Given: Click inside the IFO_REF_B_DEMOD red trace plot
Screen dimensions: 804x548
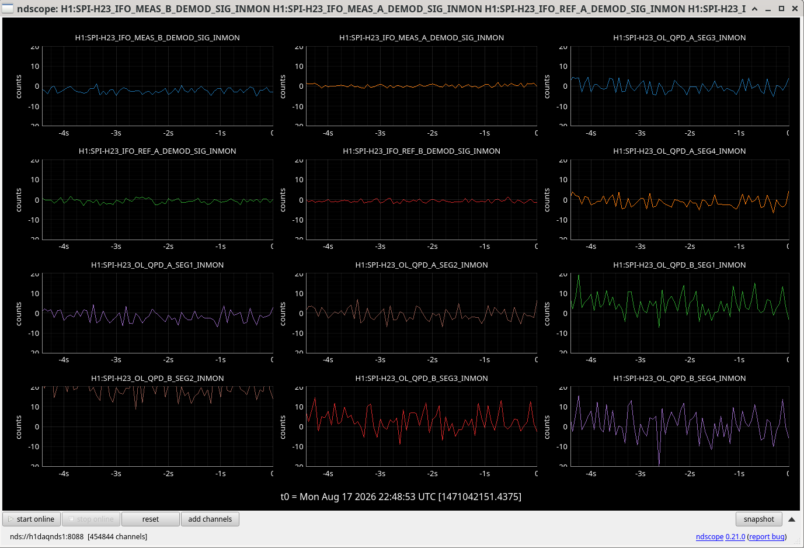Looking at the screenshot, I should pyautogui.click(x=422, y=200).
